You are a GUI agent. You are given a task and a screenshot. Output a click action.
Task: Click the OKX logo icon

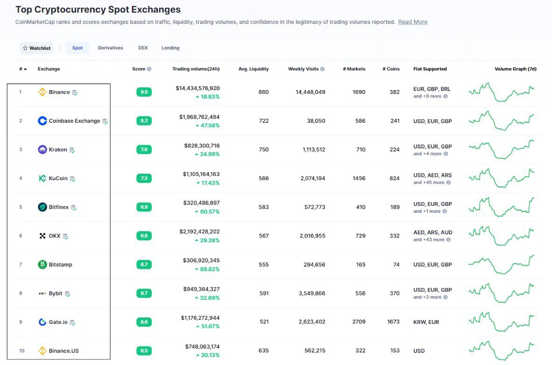tap(42, 236)
